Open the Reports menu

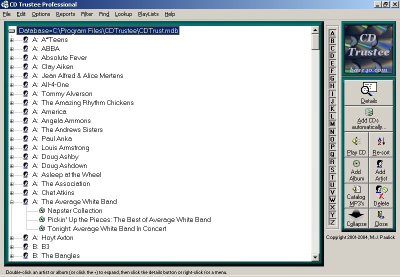point(65,14)
